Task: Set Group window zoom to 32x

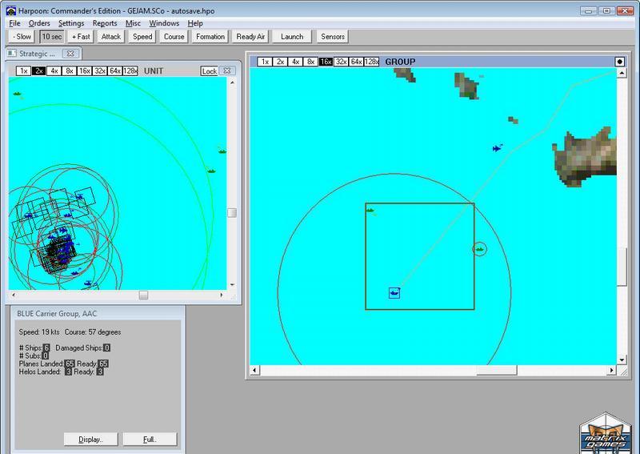Action: point(341,62)
